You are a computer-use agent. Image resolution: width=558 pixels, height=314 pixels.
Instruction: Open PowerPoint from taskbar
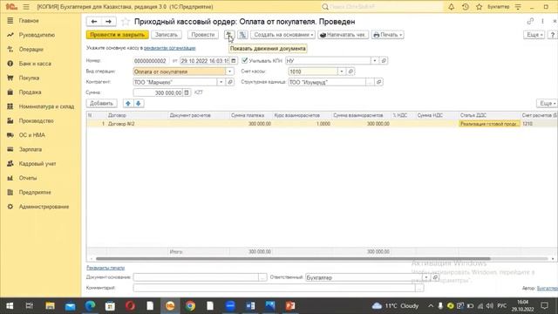[290, 306]
